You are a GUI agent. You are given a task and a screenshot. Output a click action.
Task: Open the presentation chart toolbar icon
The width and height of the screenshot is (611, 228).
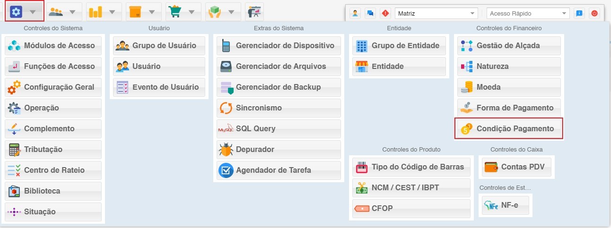[x=254, y=11]
